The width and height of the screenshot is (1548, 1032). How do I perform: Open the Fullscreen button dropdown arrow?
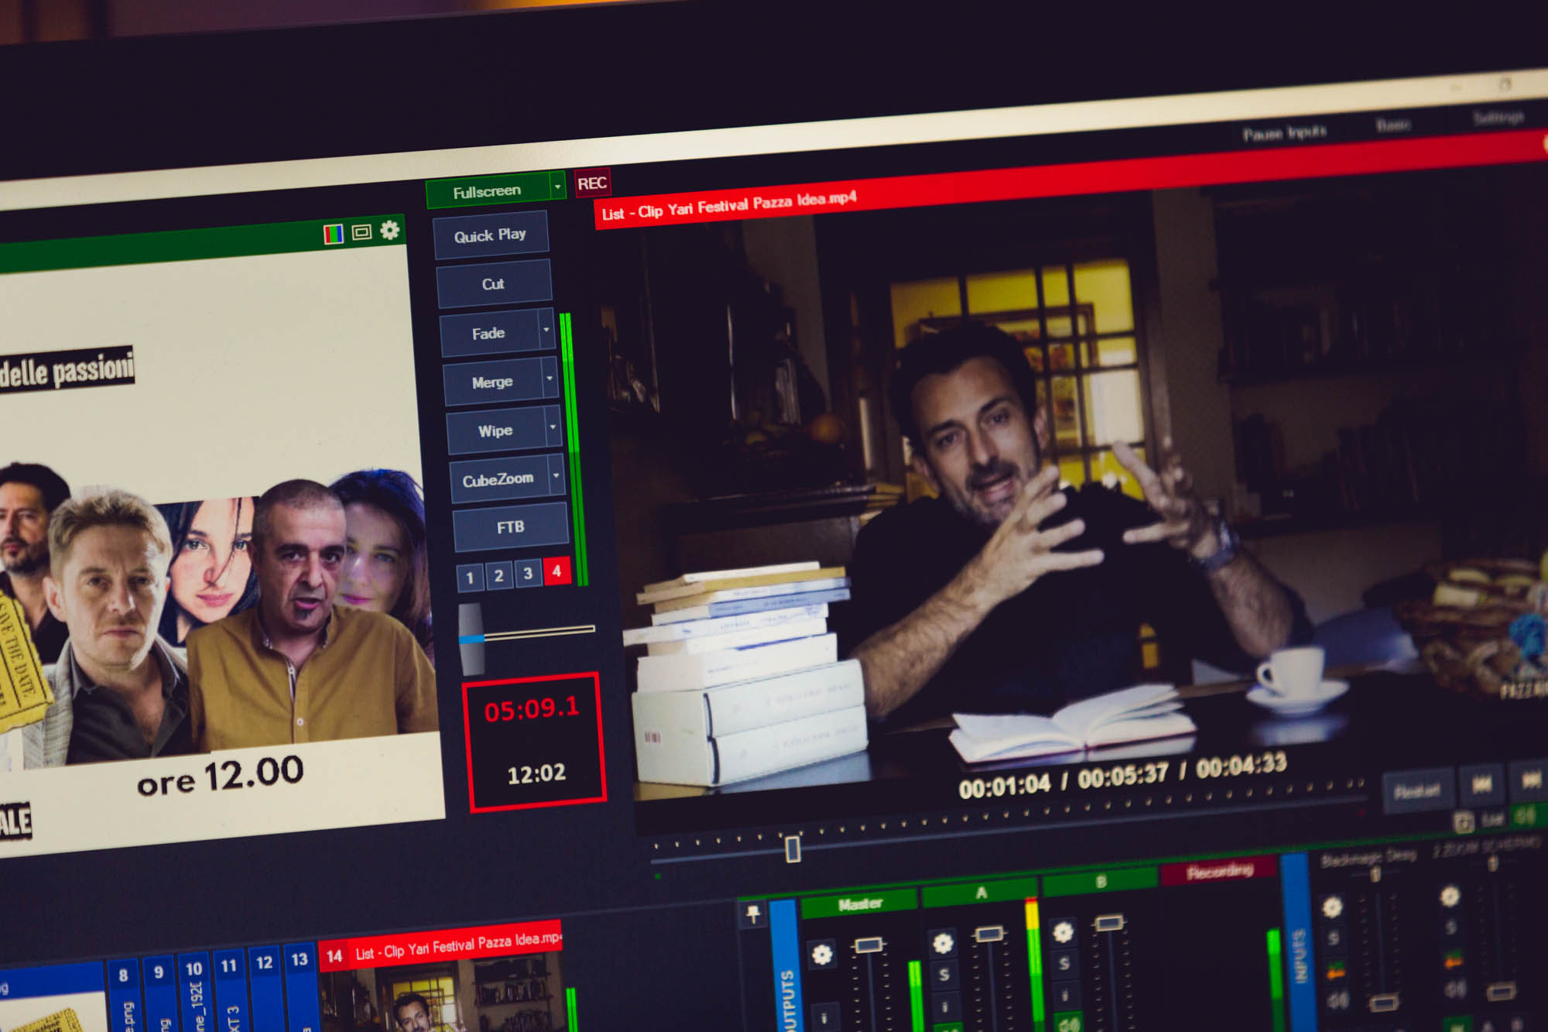[x=557, y=187]
